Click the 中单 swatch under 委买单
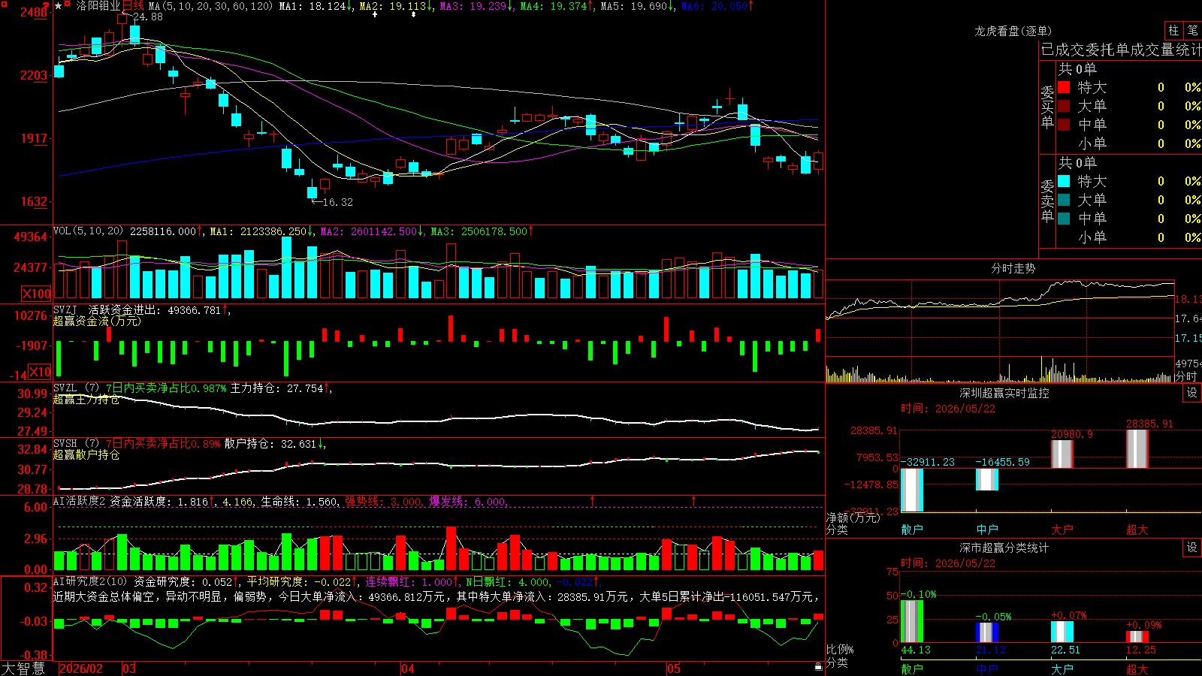Viewport: 1202px width, 676px height. [1064, 124]
